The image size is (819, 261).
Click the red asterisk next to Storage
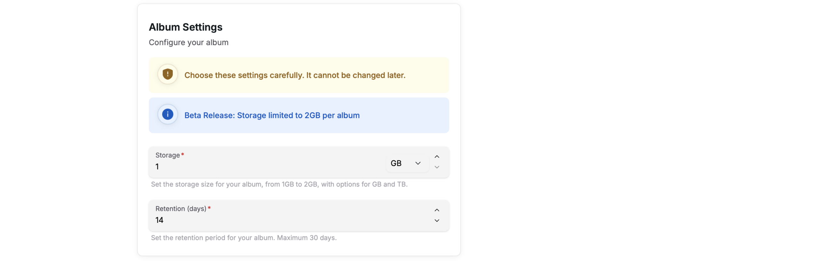click(x=182, y=154)
